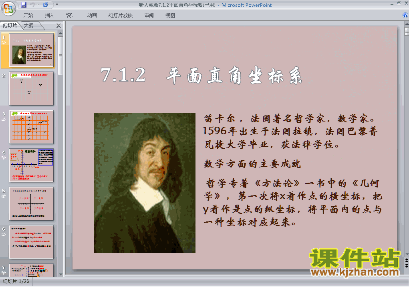Click the Previous Slide double-arrow button

[x=407, y=260]
